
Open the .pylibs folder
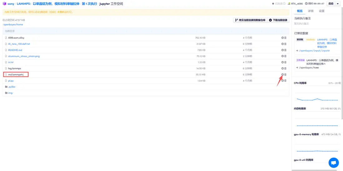click(12, 87)
